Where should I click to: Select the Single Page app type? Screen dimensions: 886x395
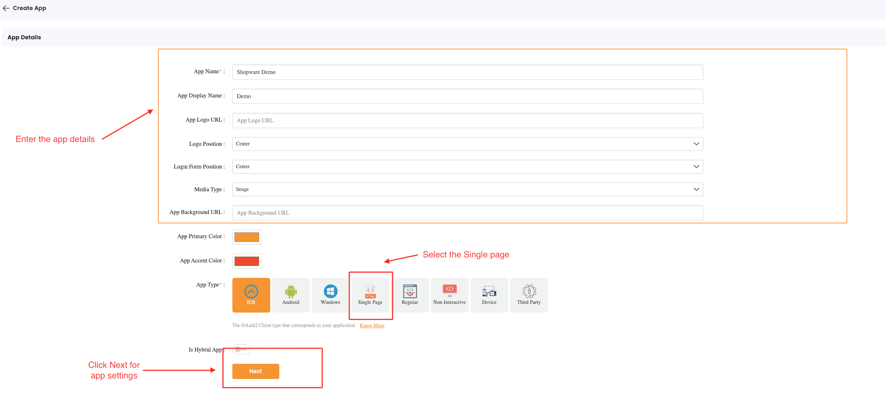point(371,295)
